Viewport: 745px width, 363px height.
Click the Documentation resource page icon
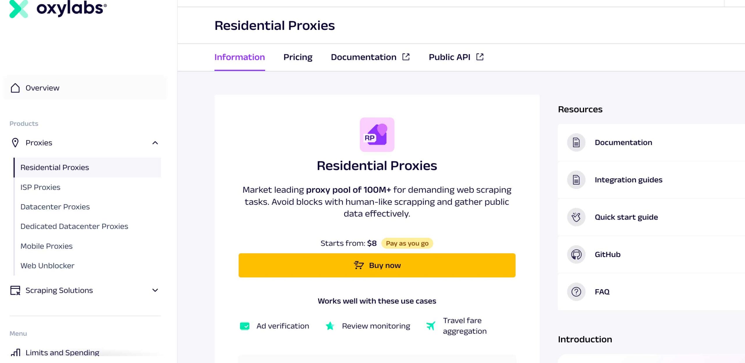coord(576,143)
